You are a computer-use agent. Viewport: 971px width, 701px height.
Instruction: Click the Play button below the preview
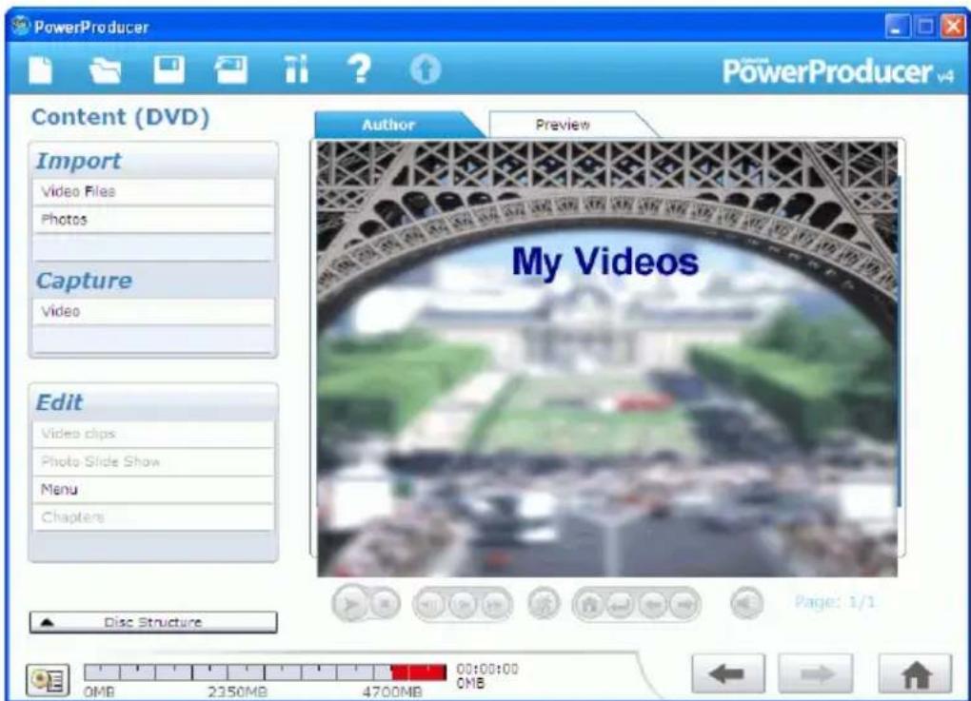click(x=351, y=603)
